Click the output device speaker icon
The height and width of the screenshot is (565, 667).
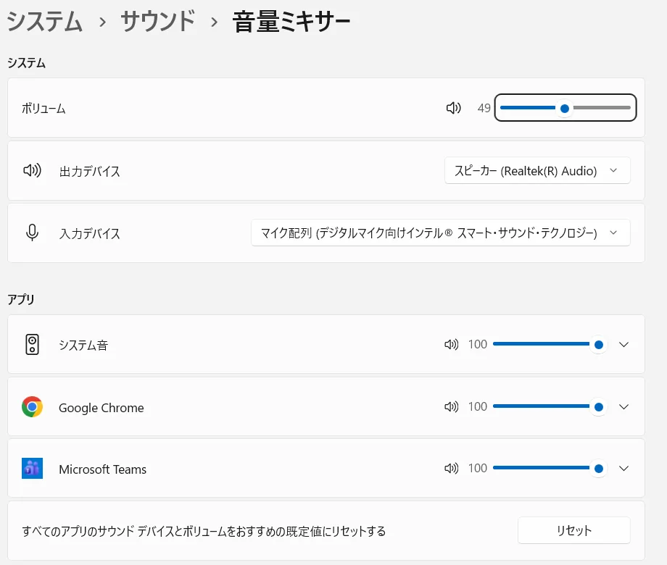tap(33, 170)
